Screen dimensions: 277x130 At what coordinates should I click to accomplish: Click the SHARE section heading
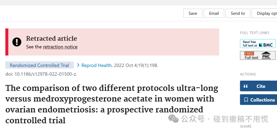pyautogui.click(x=246, y=126)
